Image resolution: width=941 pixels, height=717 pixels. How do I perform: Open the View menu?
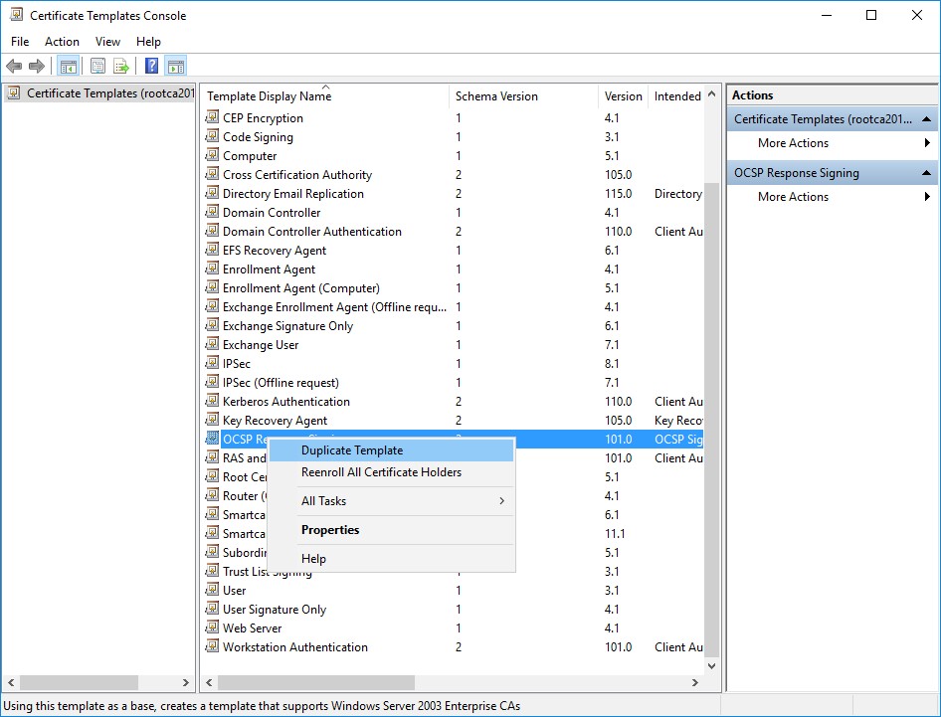108,42
